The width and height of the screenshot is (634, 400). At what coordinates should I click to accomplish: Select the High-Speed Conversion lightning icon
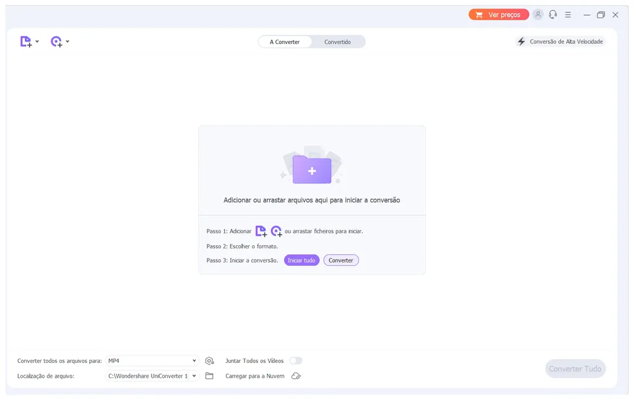522,41
